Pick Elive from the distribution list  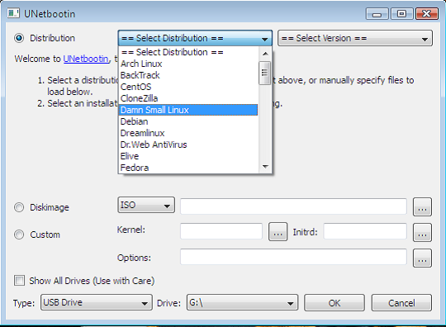(188, 156)
